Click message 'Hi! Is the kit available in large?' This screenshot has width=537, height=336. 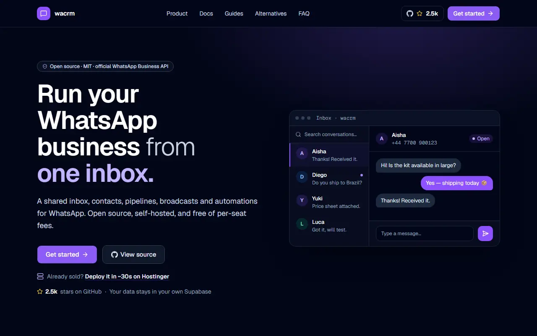pos(418,165)
